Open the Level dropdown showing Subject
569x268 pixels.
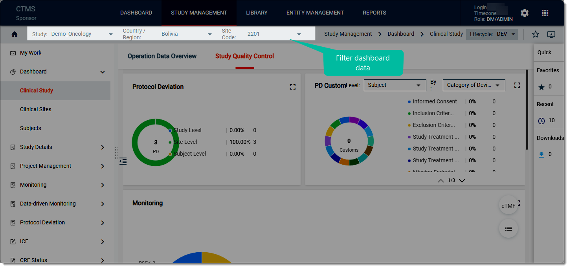pos(395,85)
